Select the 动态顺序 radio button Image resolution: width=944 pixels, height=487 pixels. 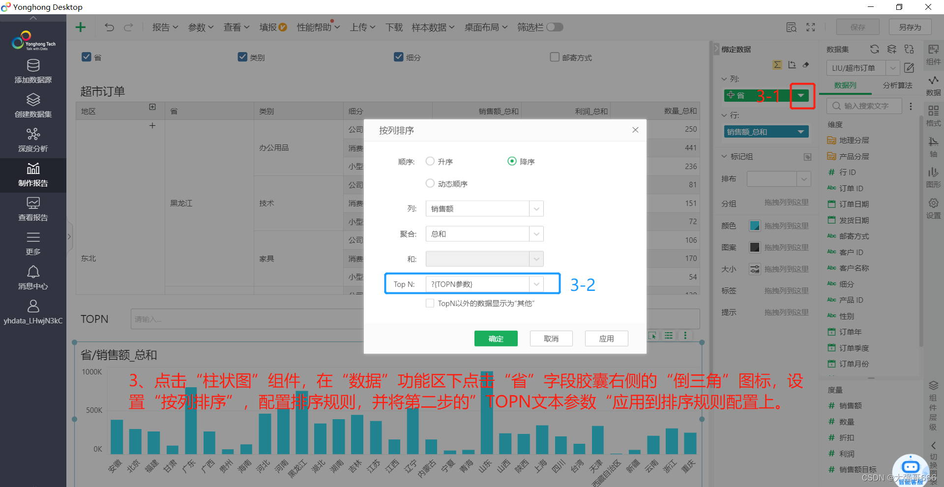430,183
